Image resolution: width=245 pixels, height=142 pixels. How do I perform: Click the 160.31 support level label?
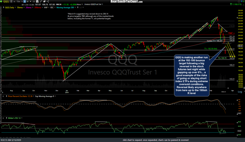tap(232, 65)
